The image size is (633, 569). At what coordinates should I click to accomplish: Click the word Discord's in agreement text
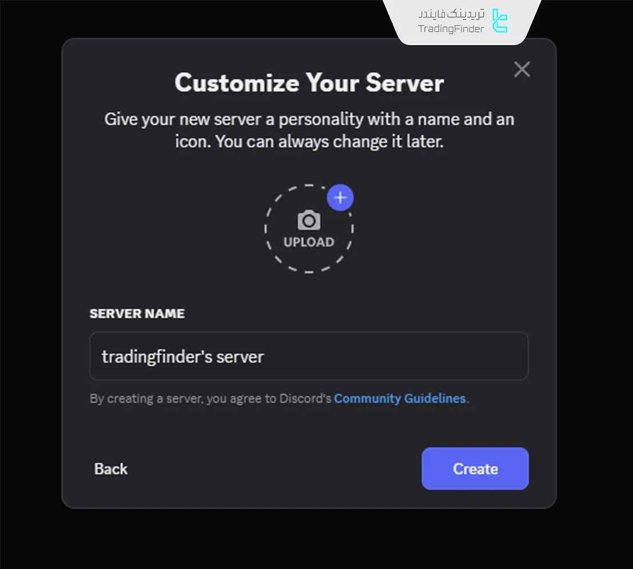pyautogui.click(x=305, y=398)
